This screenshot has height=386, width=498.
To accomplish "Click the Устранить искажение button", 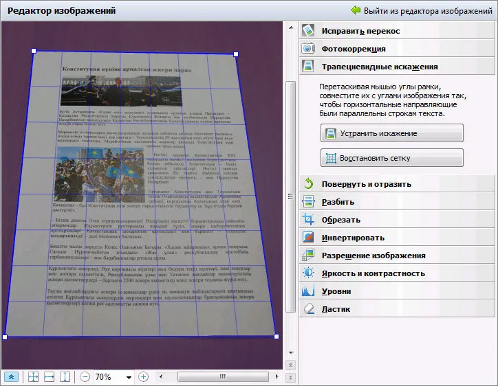I will pyautogui.click(x=391, y=133).
